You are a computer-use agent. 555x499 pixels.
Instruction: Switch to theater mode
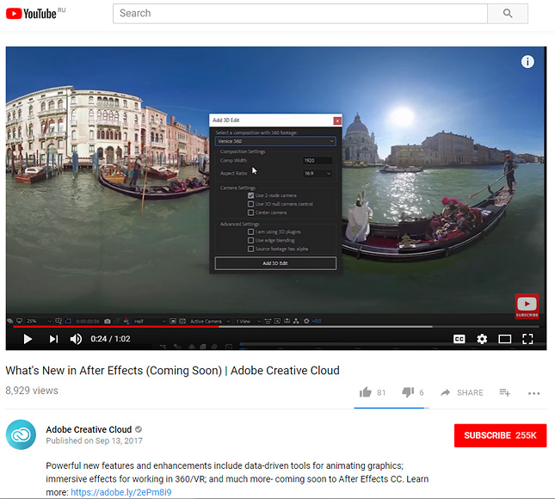click(x=504, y=339)
